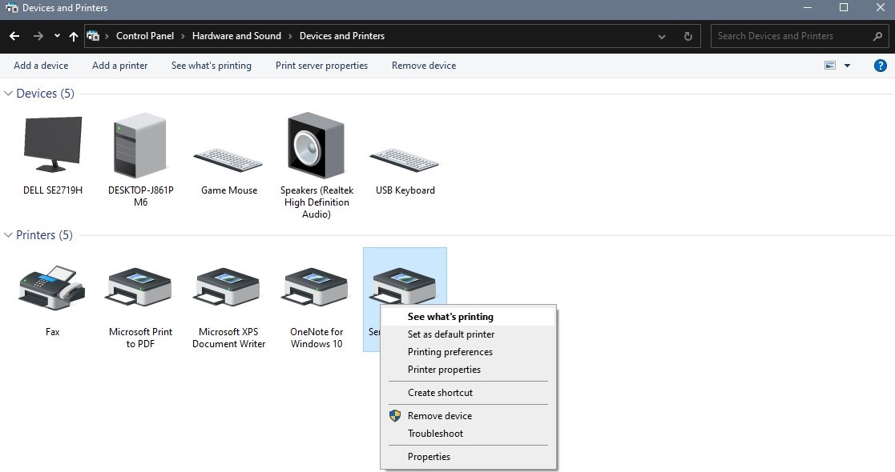Image resolution: width=895 pixels, height=472 pixels.
Task: Open the Help question mark icon
Action: coord(880,66)
